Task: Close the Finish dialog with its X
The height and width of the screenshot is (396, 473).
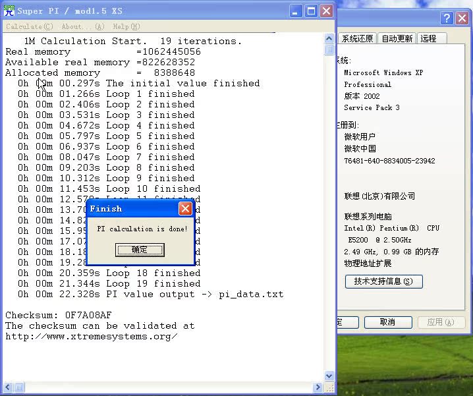Action: coord(185,209)
